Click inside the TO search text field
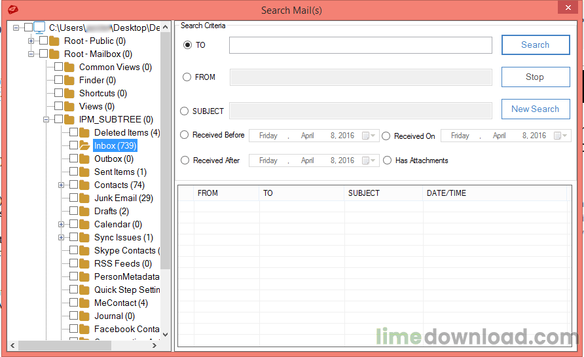Screen dimensions: 584x357 click(x=360, y=45)
